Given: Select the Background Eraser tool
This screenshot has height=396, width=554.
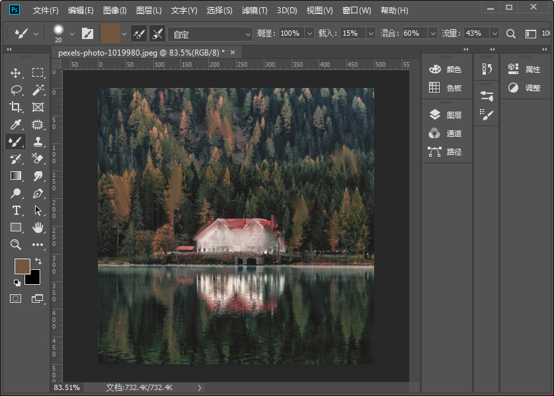Looking at the screenshot, I should point(38,159).
